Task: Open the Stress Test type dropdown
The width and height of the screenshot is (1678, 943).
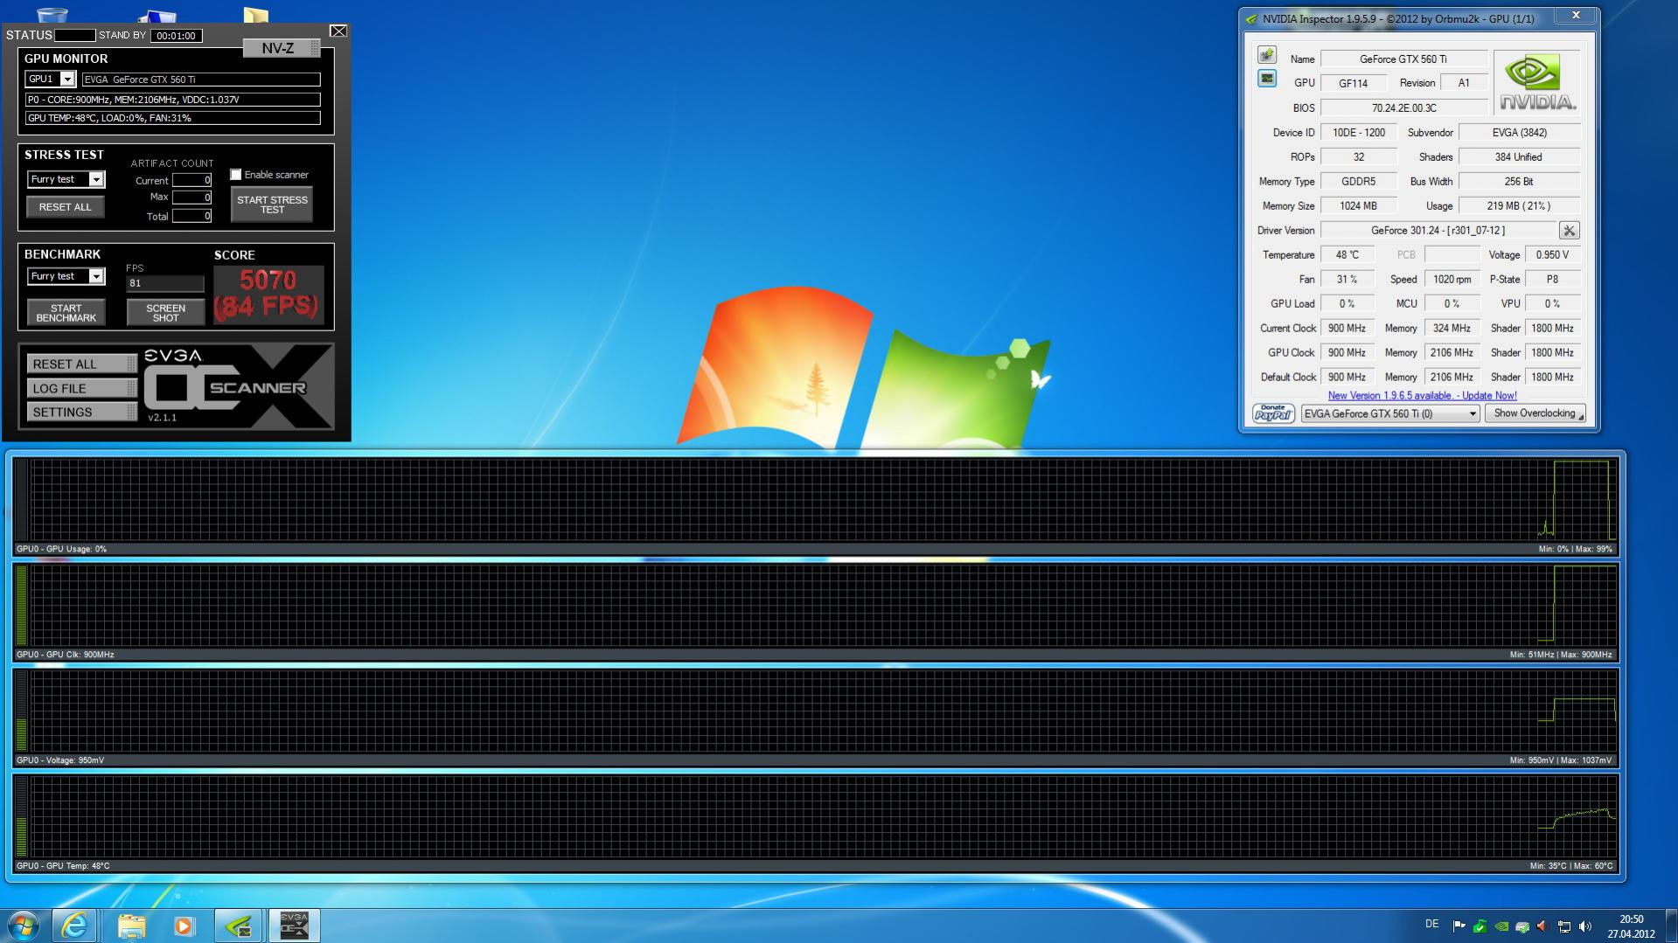Action: (96, 179)
